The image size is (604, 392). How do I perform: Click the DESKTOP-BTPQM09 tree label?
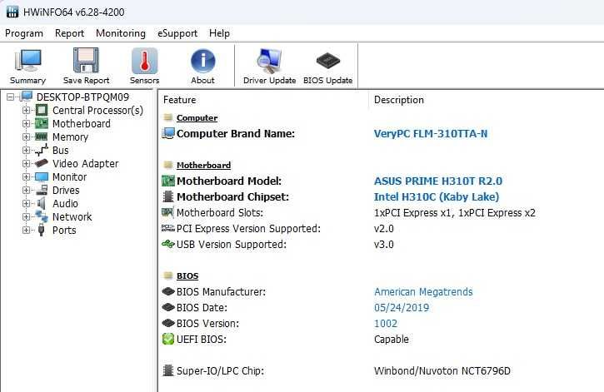[x=82, y=97]
